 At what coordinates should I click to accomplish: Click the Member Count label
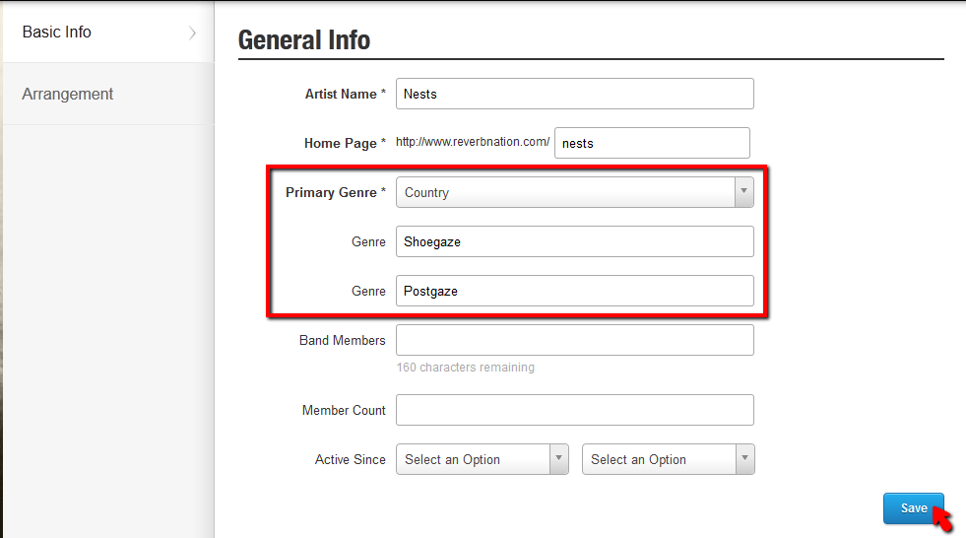(344, 411)
